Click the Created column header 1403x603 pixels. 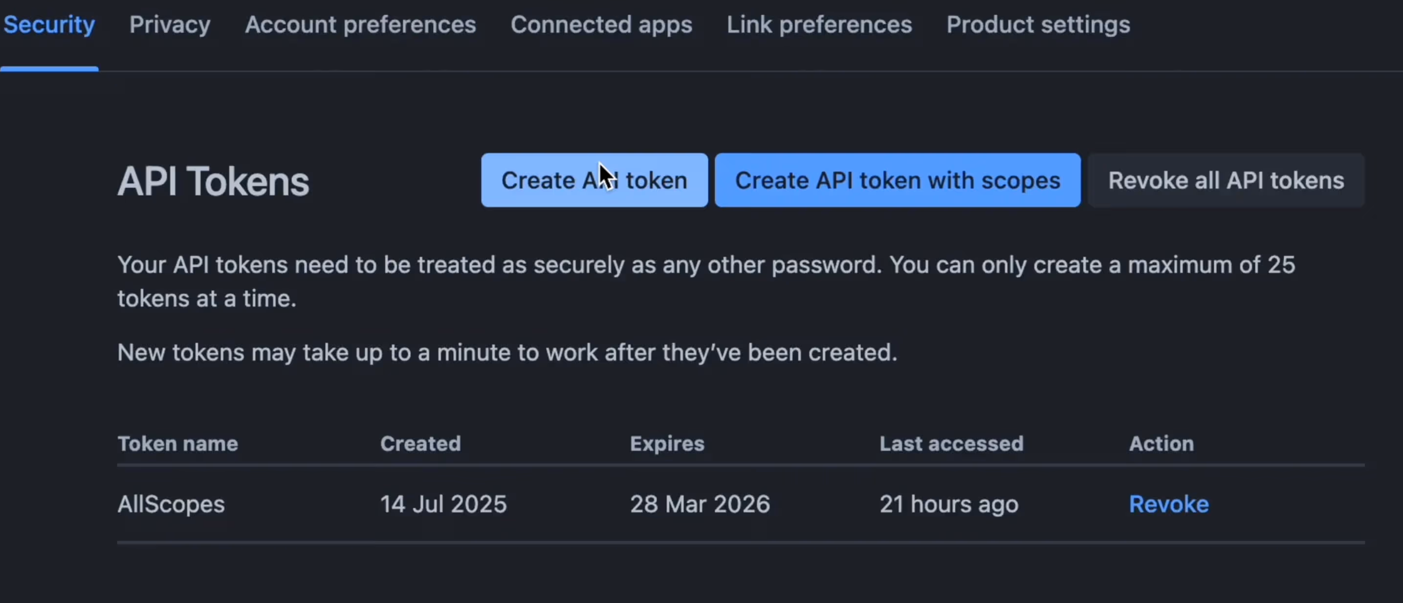click(420, 444)
